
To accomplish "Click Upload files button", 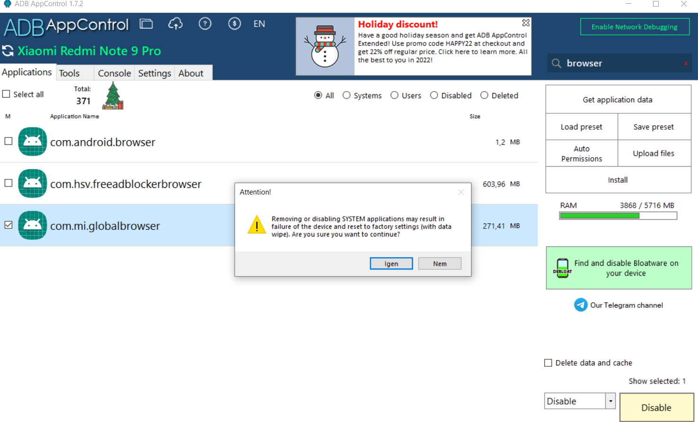I will click(x=654, y=153).
